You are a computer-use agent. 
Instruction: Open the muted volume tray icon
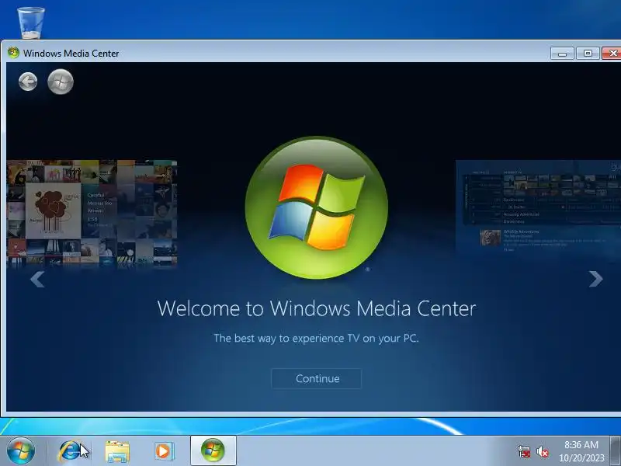coord(542,451)
